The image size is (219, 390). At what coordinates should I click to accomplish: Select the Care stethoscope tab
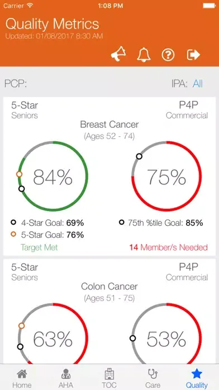coord(153,378)
